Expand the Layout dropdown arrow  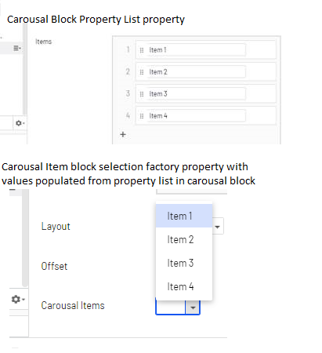tap(217, 227)
